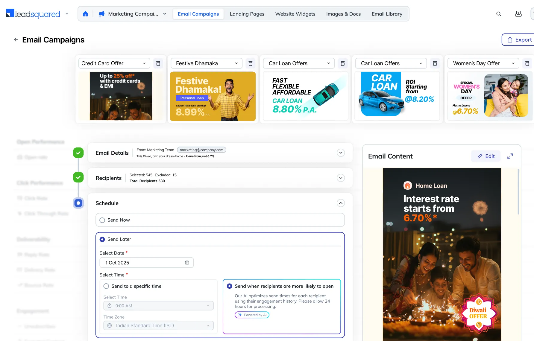
Task: Open the Email Library tab
Action: [387, 14]
